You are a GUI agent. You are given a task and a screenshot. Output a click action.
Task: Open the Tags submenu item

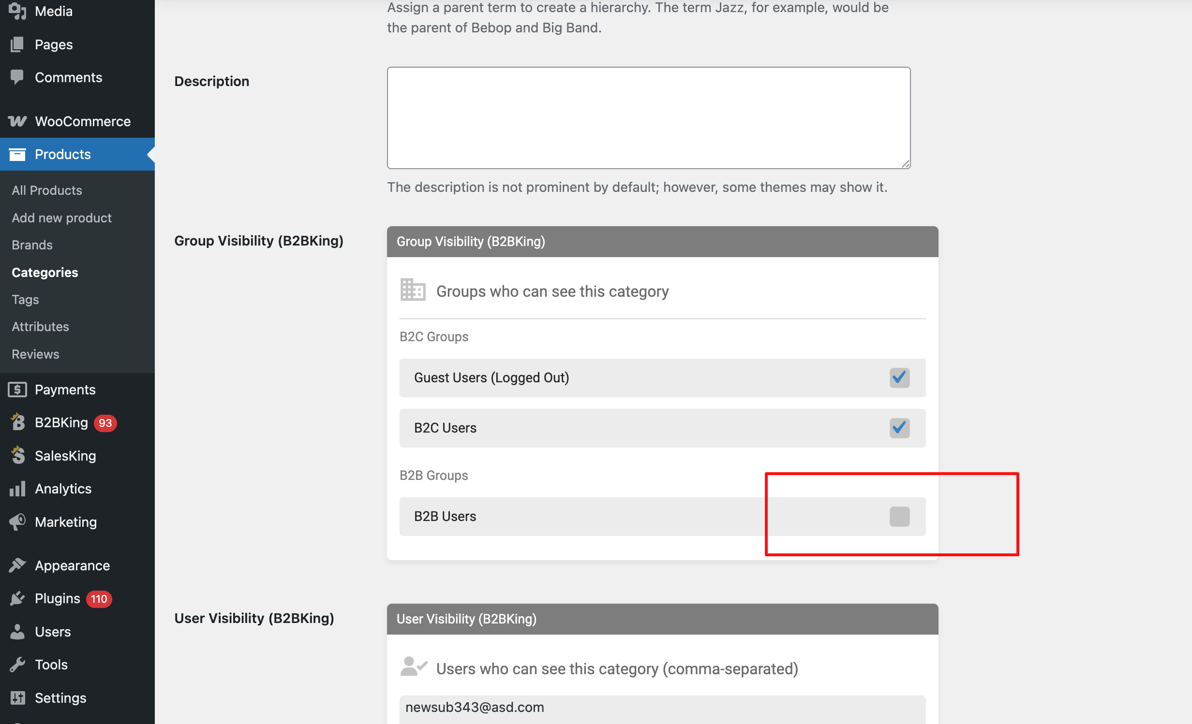(25, 300)
